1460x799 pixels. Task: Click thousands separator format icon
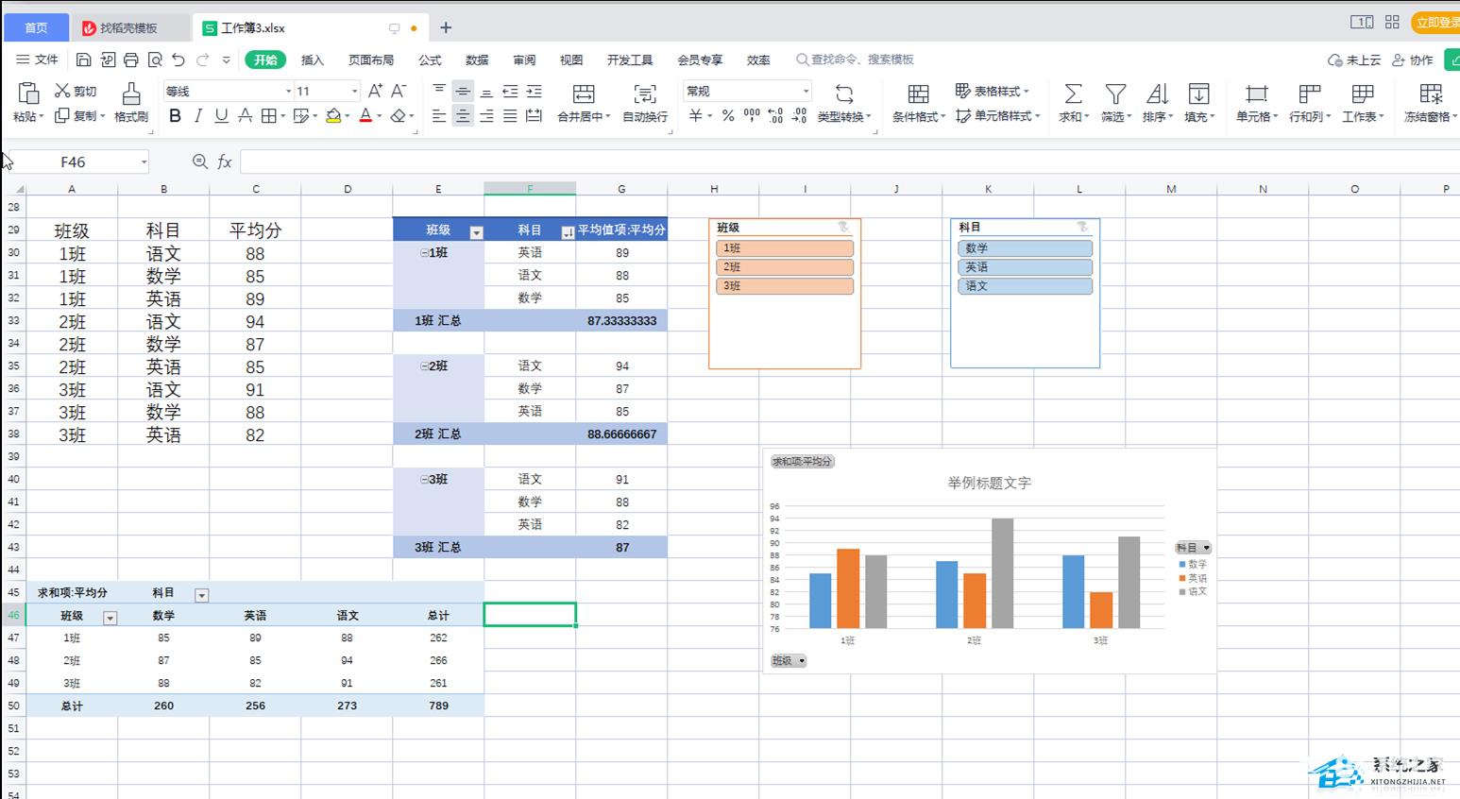(752, 116)
